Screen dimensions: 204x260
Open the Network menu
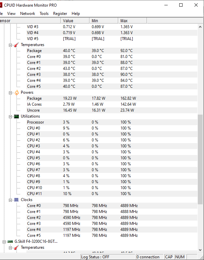click(27, 14)
